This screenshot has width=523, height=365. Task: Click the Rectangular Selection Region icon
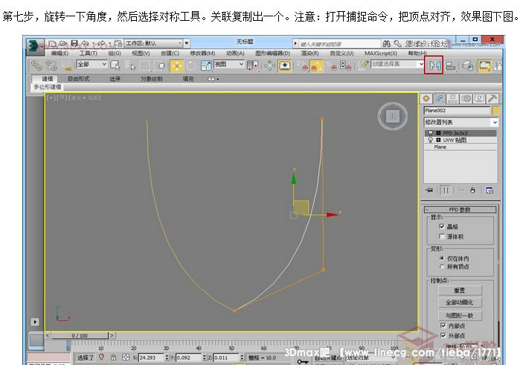(x=145, y=65)
